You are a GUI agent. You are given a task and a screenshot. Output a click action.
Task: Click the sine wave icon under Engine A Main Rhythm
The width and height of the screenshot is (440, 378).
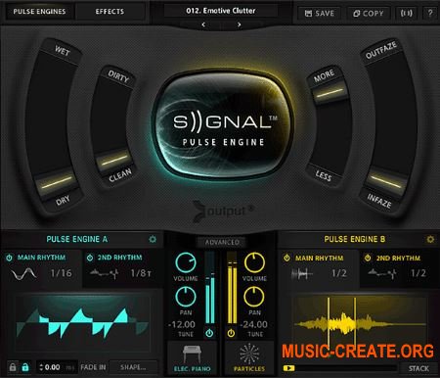click(23, 273)
